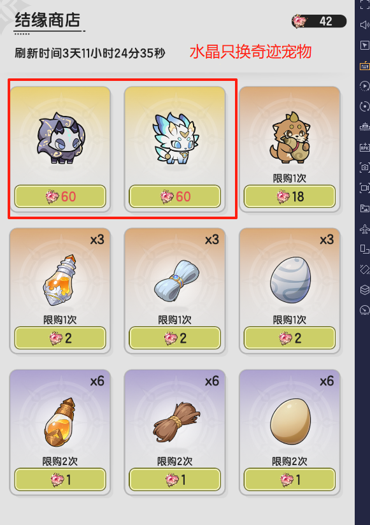Image resolution: width=370 pixels, height=525 pixels.
Task: Buy the dark hooded pet for 60
Action: pyautogui.click(x=60, y=196)
